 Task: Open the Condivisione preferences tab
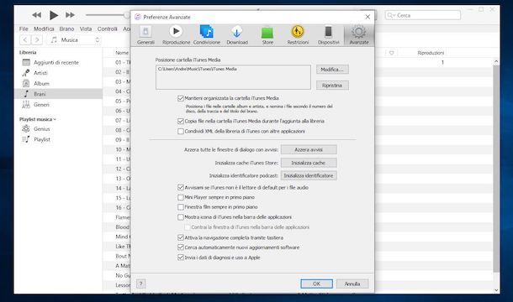(x=206, y=35)
